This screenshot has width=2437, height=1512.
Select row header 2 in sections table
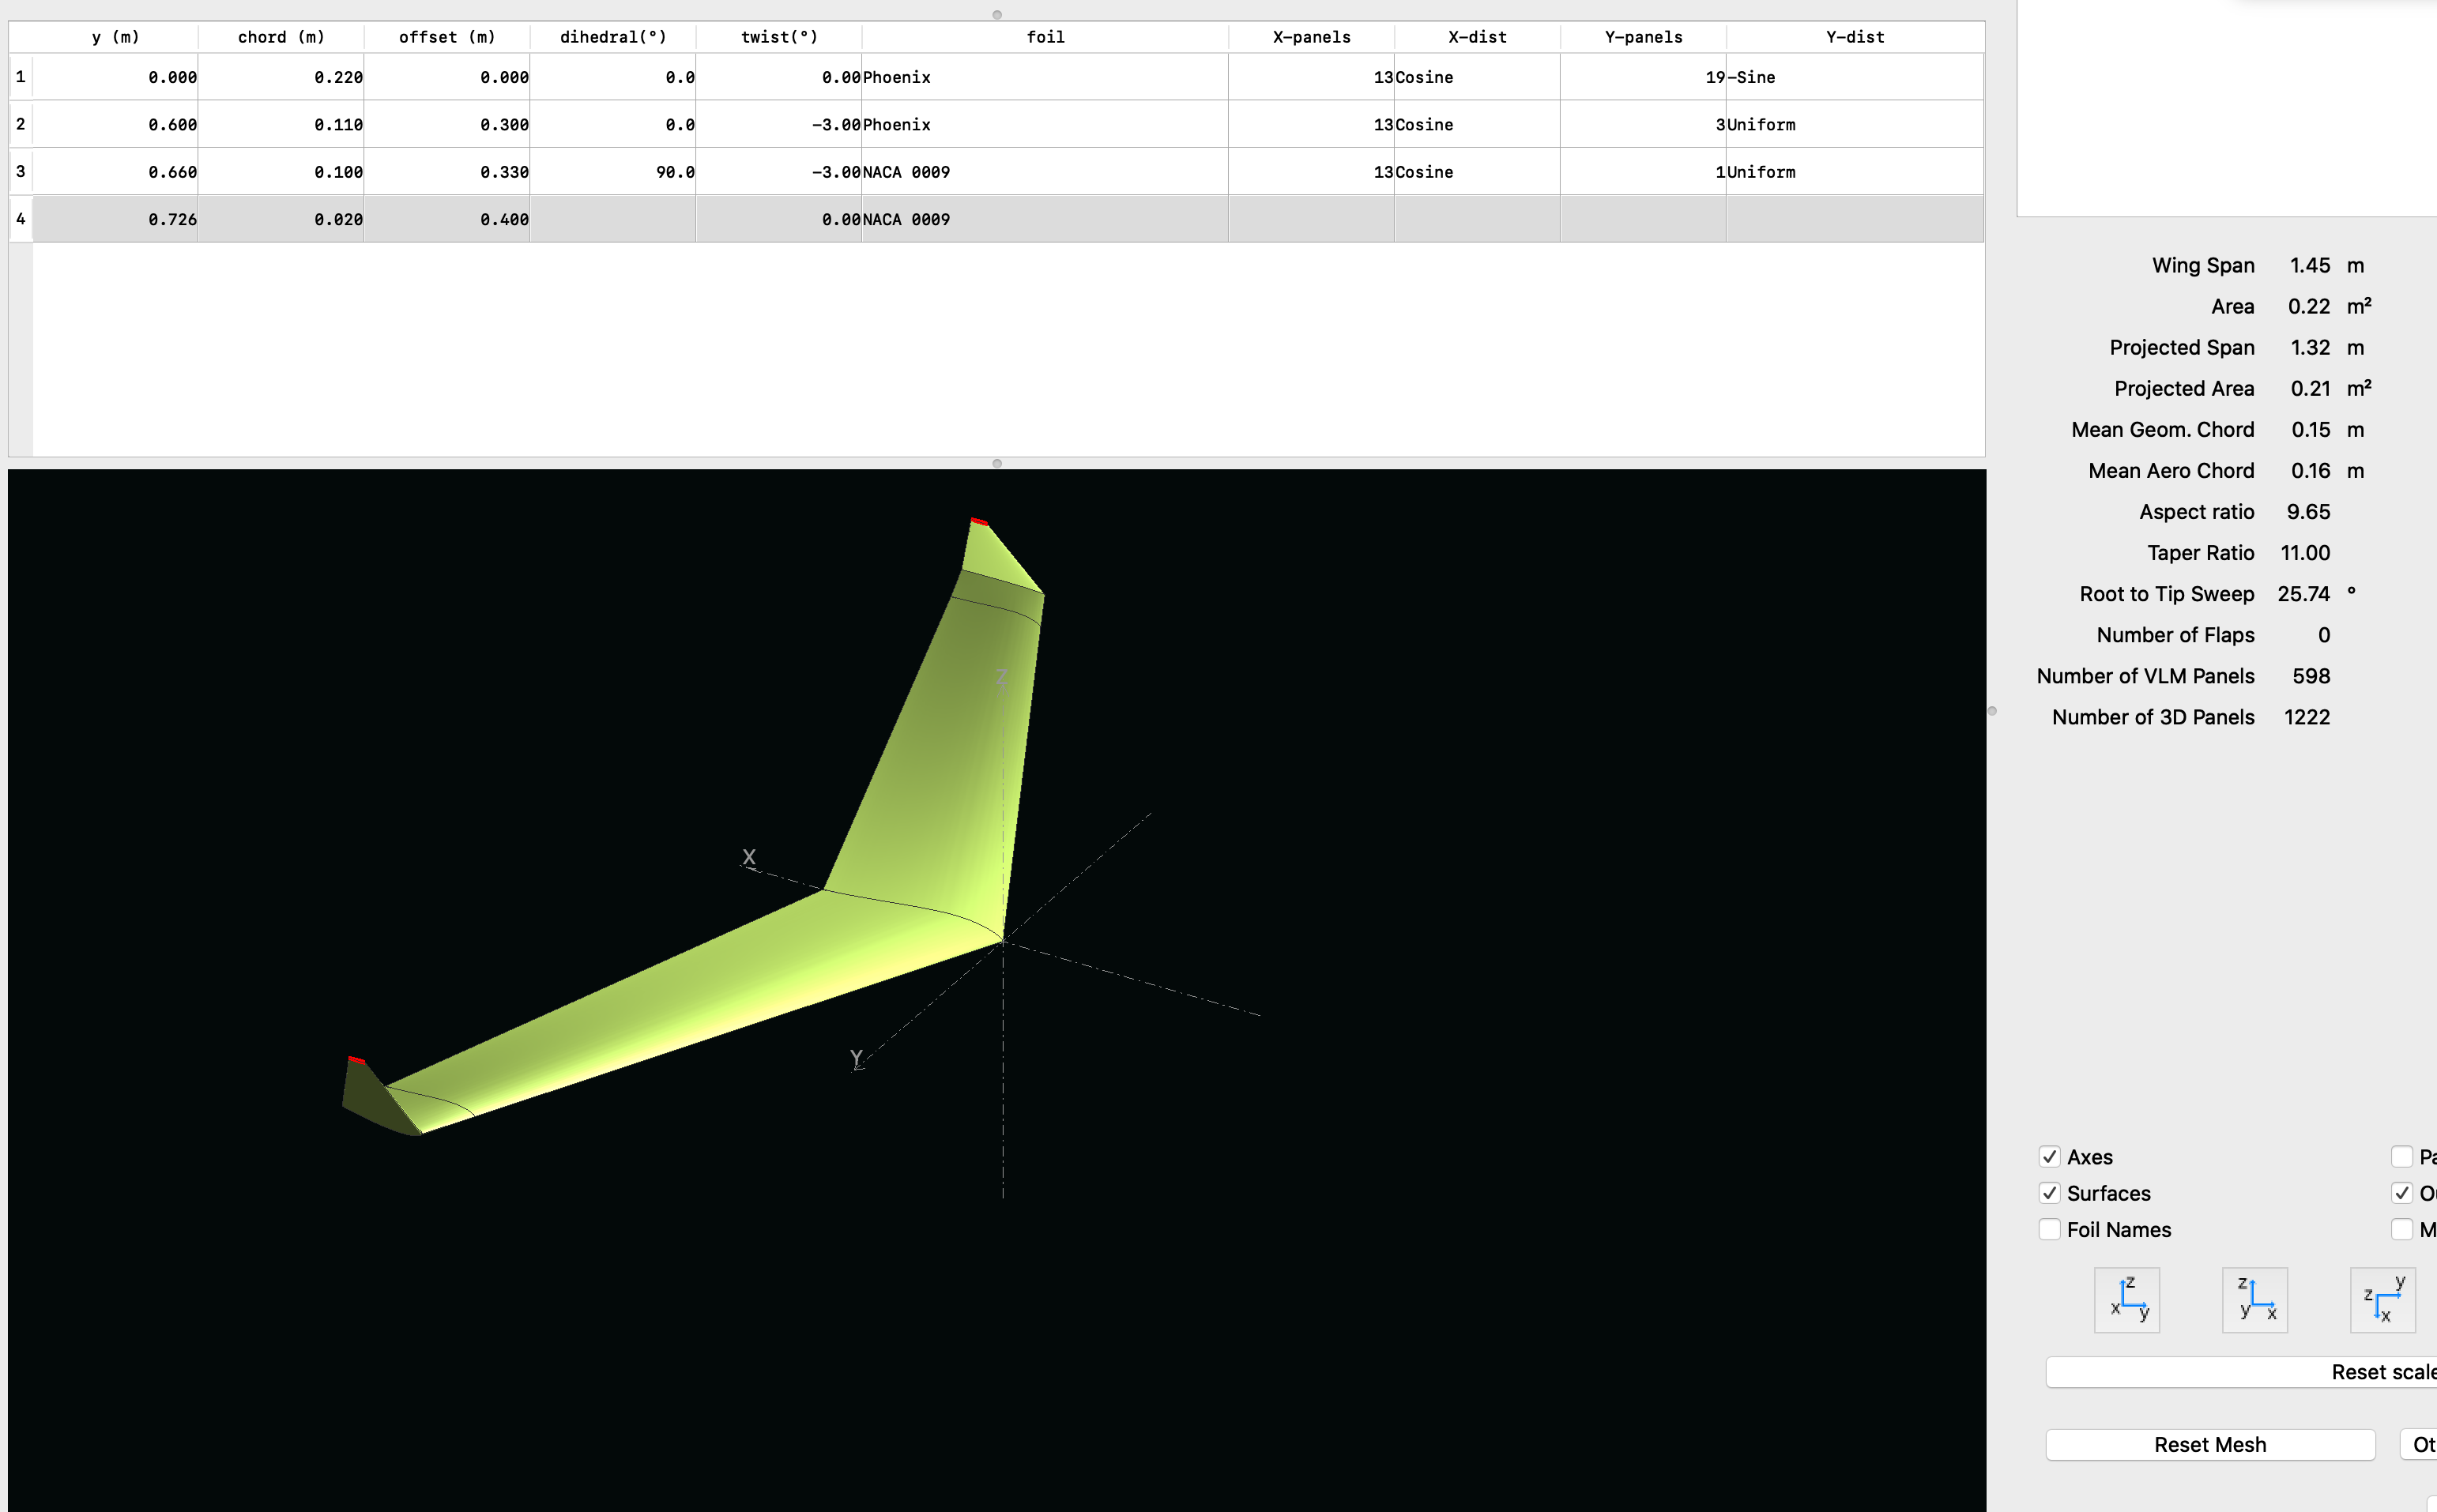[20, 125]
